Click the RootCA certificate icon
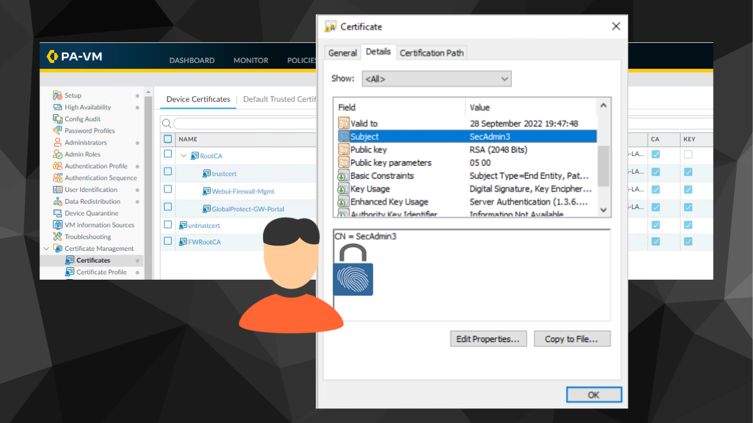This screenshot has width=753, height=423. pos(195,156)
